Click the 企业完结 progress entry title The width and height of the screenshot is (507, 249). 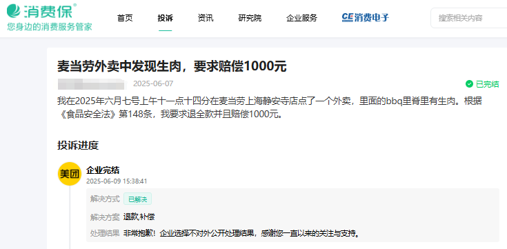coord(103,170)
